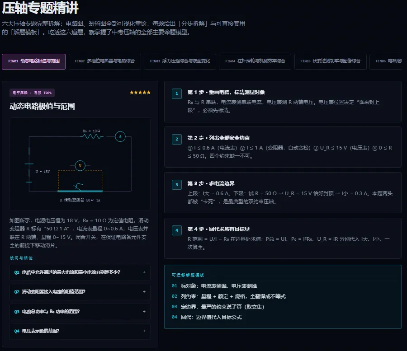Switch to FIN02 多档位电热器与电热综合 tab

(105, 61)
